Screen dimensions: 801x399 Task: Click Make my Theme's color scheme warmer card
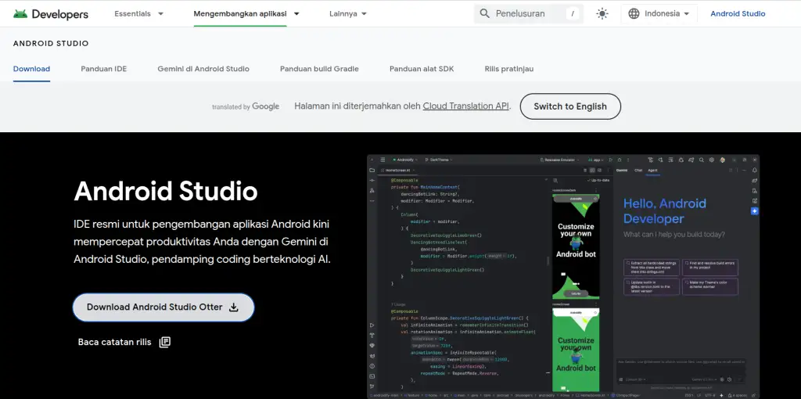tap(711, 286)
